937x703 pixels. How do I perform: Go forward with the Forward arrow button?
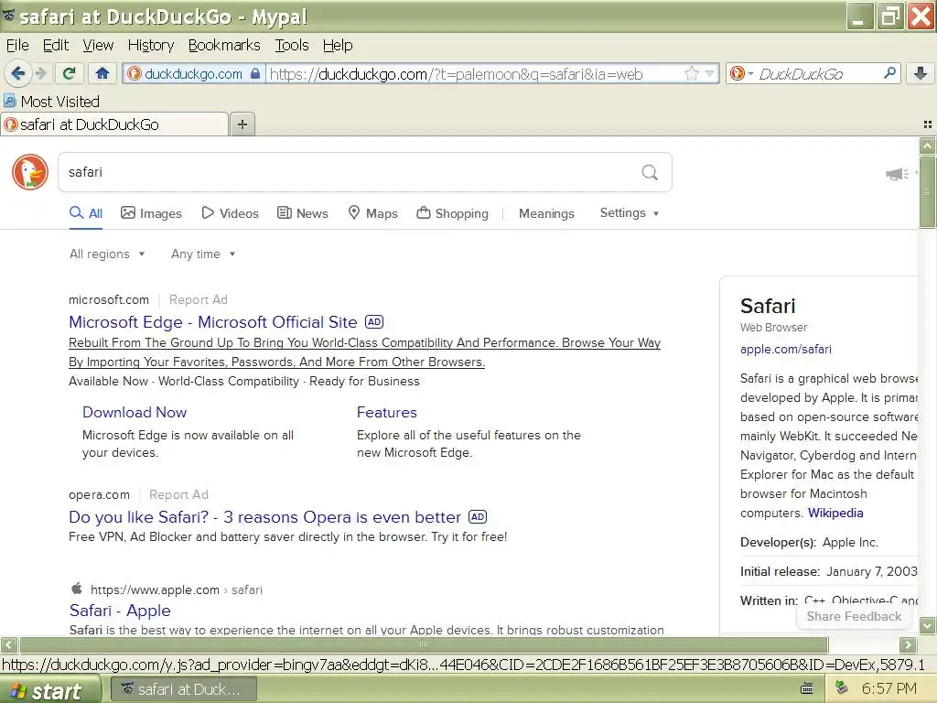(x=40, y=73)
